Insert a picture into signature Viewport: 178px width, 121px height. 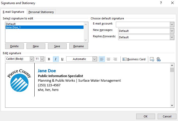(x=152, y=59)
